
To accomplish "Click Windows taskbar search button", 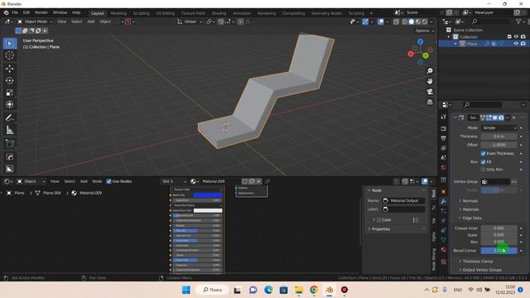I will coord(212,290).
